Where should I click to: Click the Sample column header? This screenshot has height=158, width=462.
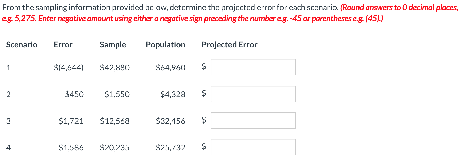point(113,45)
